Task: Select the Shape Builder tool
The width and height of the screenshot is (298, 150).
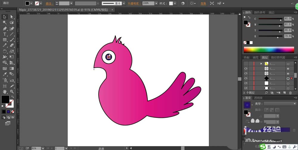Action: [5, 62]
